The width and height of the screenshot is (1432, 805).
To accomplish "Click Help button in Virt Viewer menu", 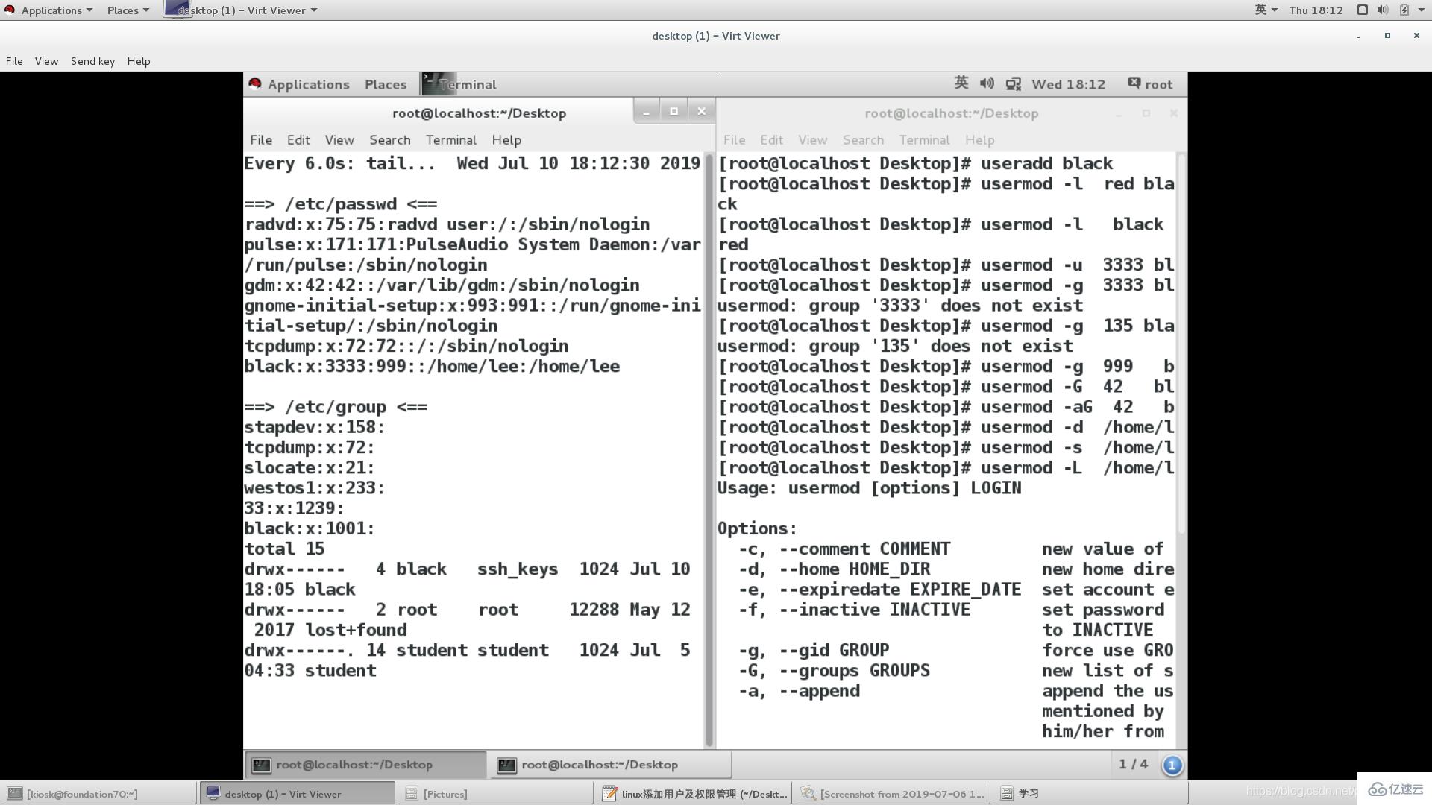I will coord(138,60).
